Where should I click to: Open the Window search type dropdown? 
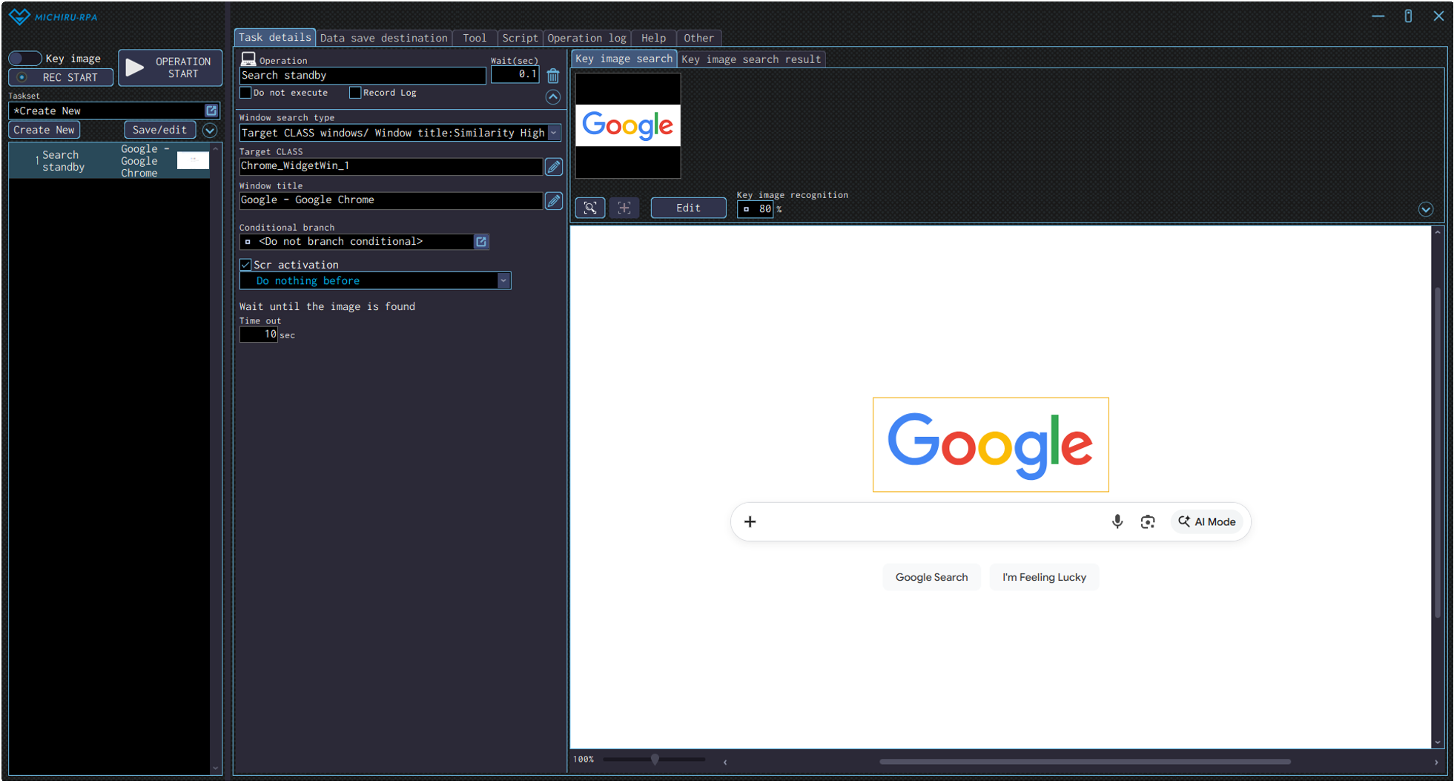(554, 133)
